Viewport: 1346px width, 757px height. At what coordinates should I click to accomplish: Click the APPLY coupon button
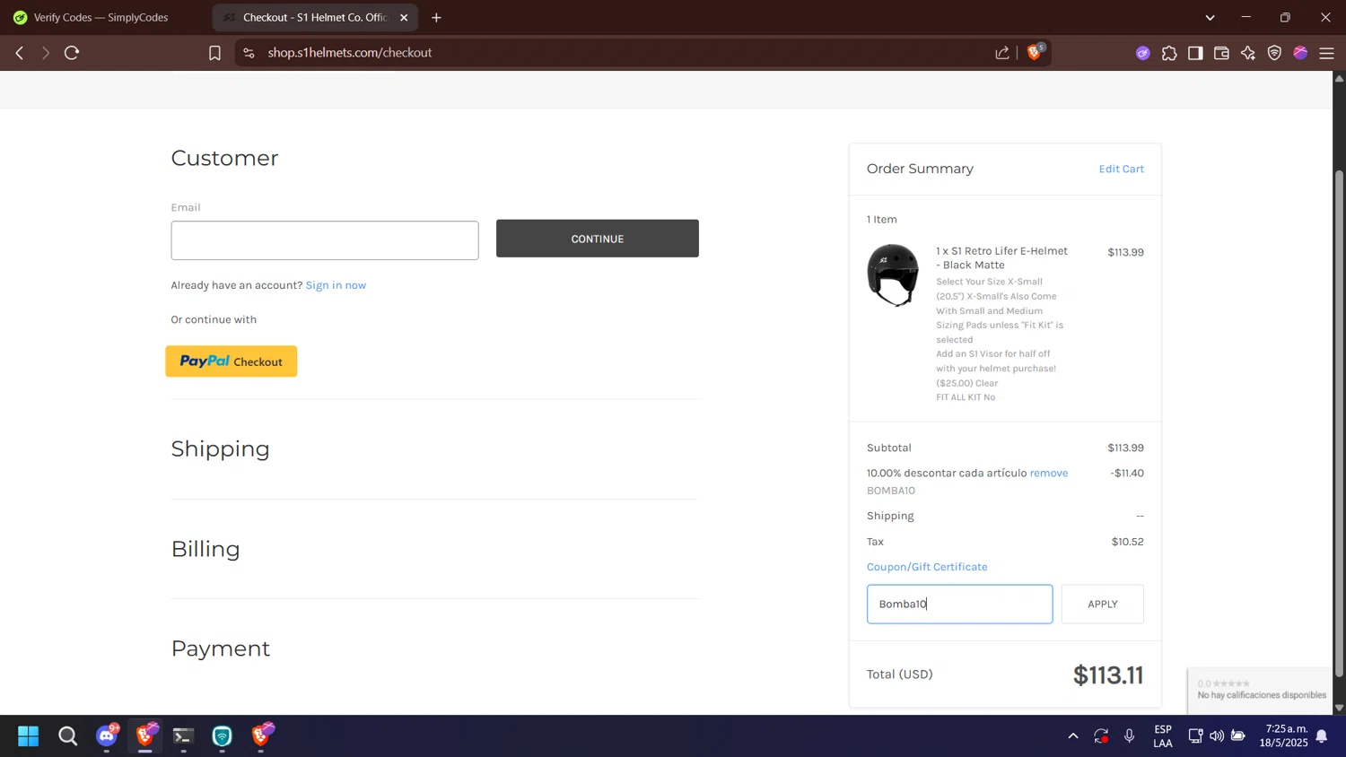tap(1103, 604)
